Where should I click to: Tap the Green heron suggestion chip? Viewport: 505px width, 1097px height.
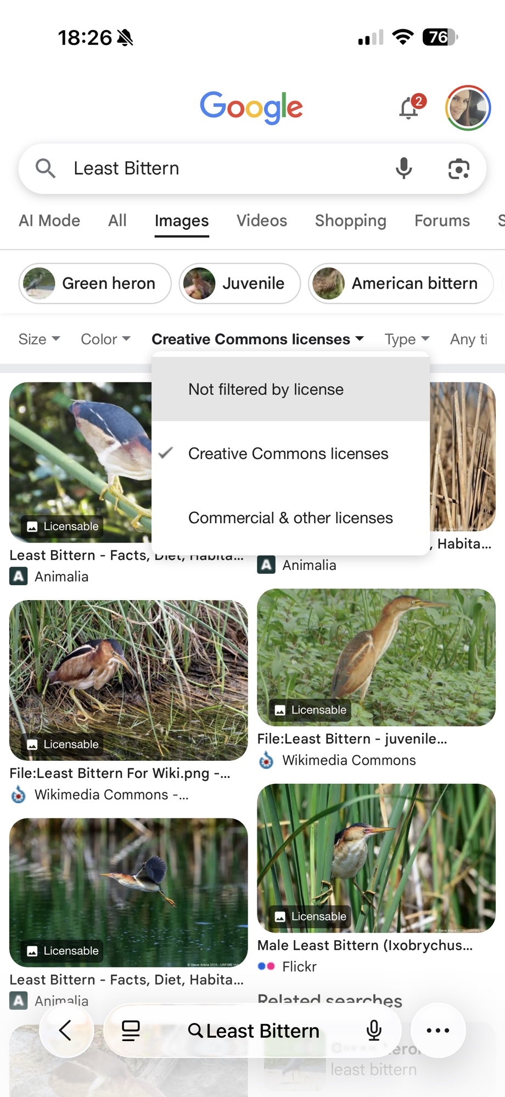pyautogui.click(x=95, y=284)
